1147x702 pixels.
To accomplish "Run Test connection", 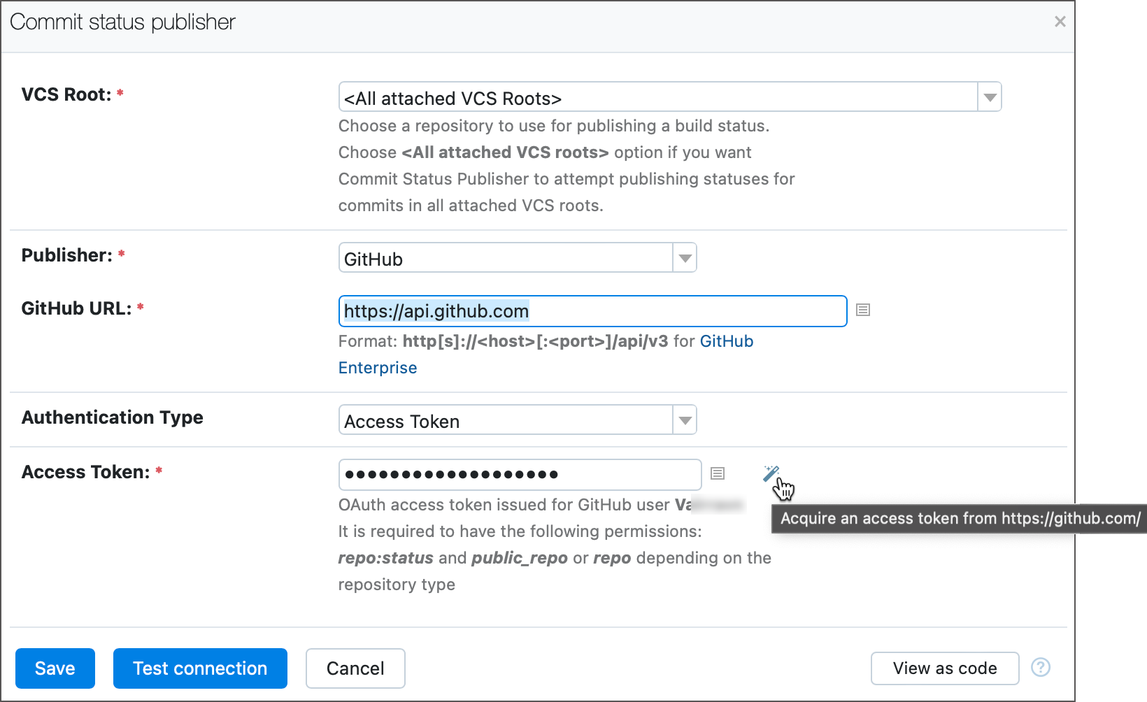I will pos(200,668).
